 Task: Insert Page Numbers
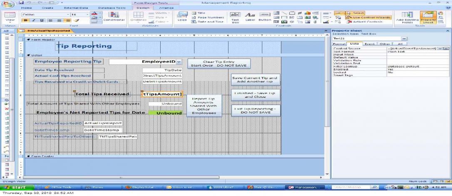[208, 17]
